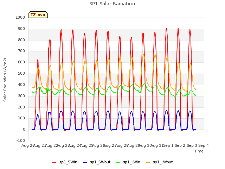Click the blue sp1_SWout legend swatch
Image resolution: width=225 pixels, height=169 pixels.
[x=85, y=163]
